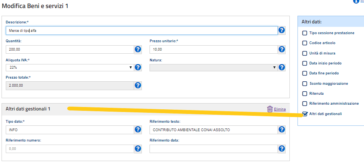Open help icon for Descrizione field
The width and height of the screenshot is (364, 163).
[x=282, y=30]
